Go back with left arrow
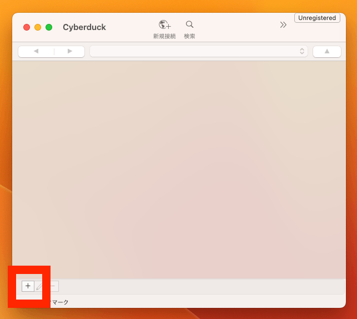357x319 pixels. point(36,51)
